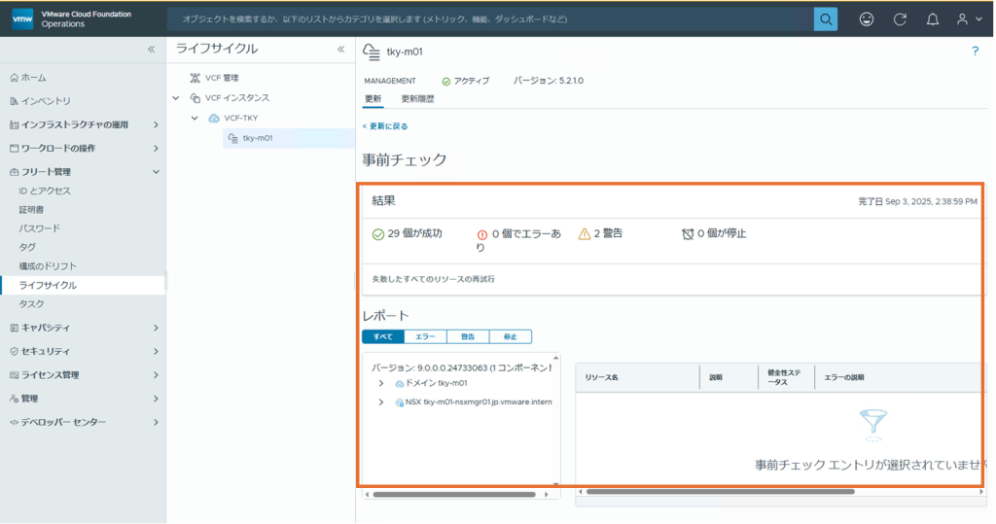Image resolution: width=996 pixels, height=524 pixels.
Task: Click the ドメイン tky-m01 report icon
Action: (399, 384)
